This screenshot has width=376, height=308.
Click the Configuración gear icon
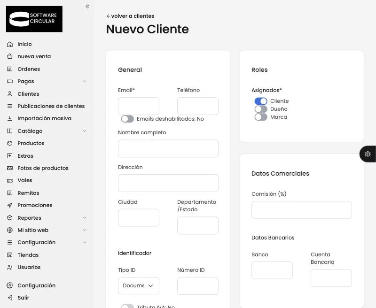coord(10,285)
